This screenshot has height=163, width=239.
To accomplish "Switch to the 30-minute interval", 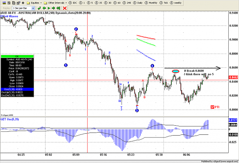I will (108, 3).
